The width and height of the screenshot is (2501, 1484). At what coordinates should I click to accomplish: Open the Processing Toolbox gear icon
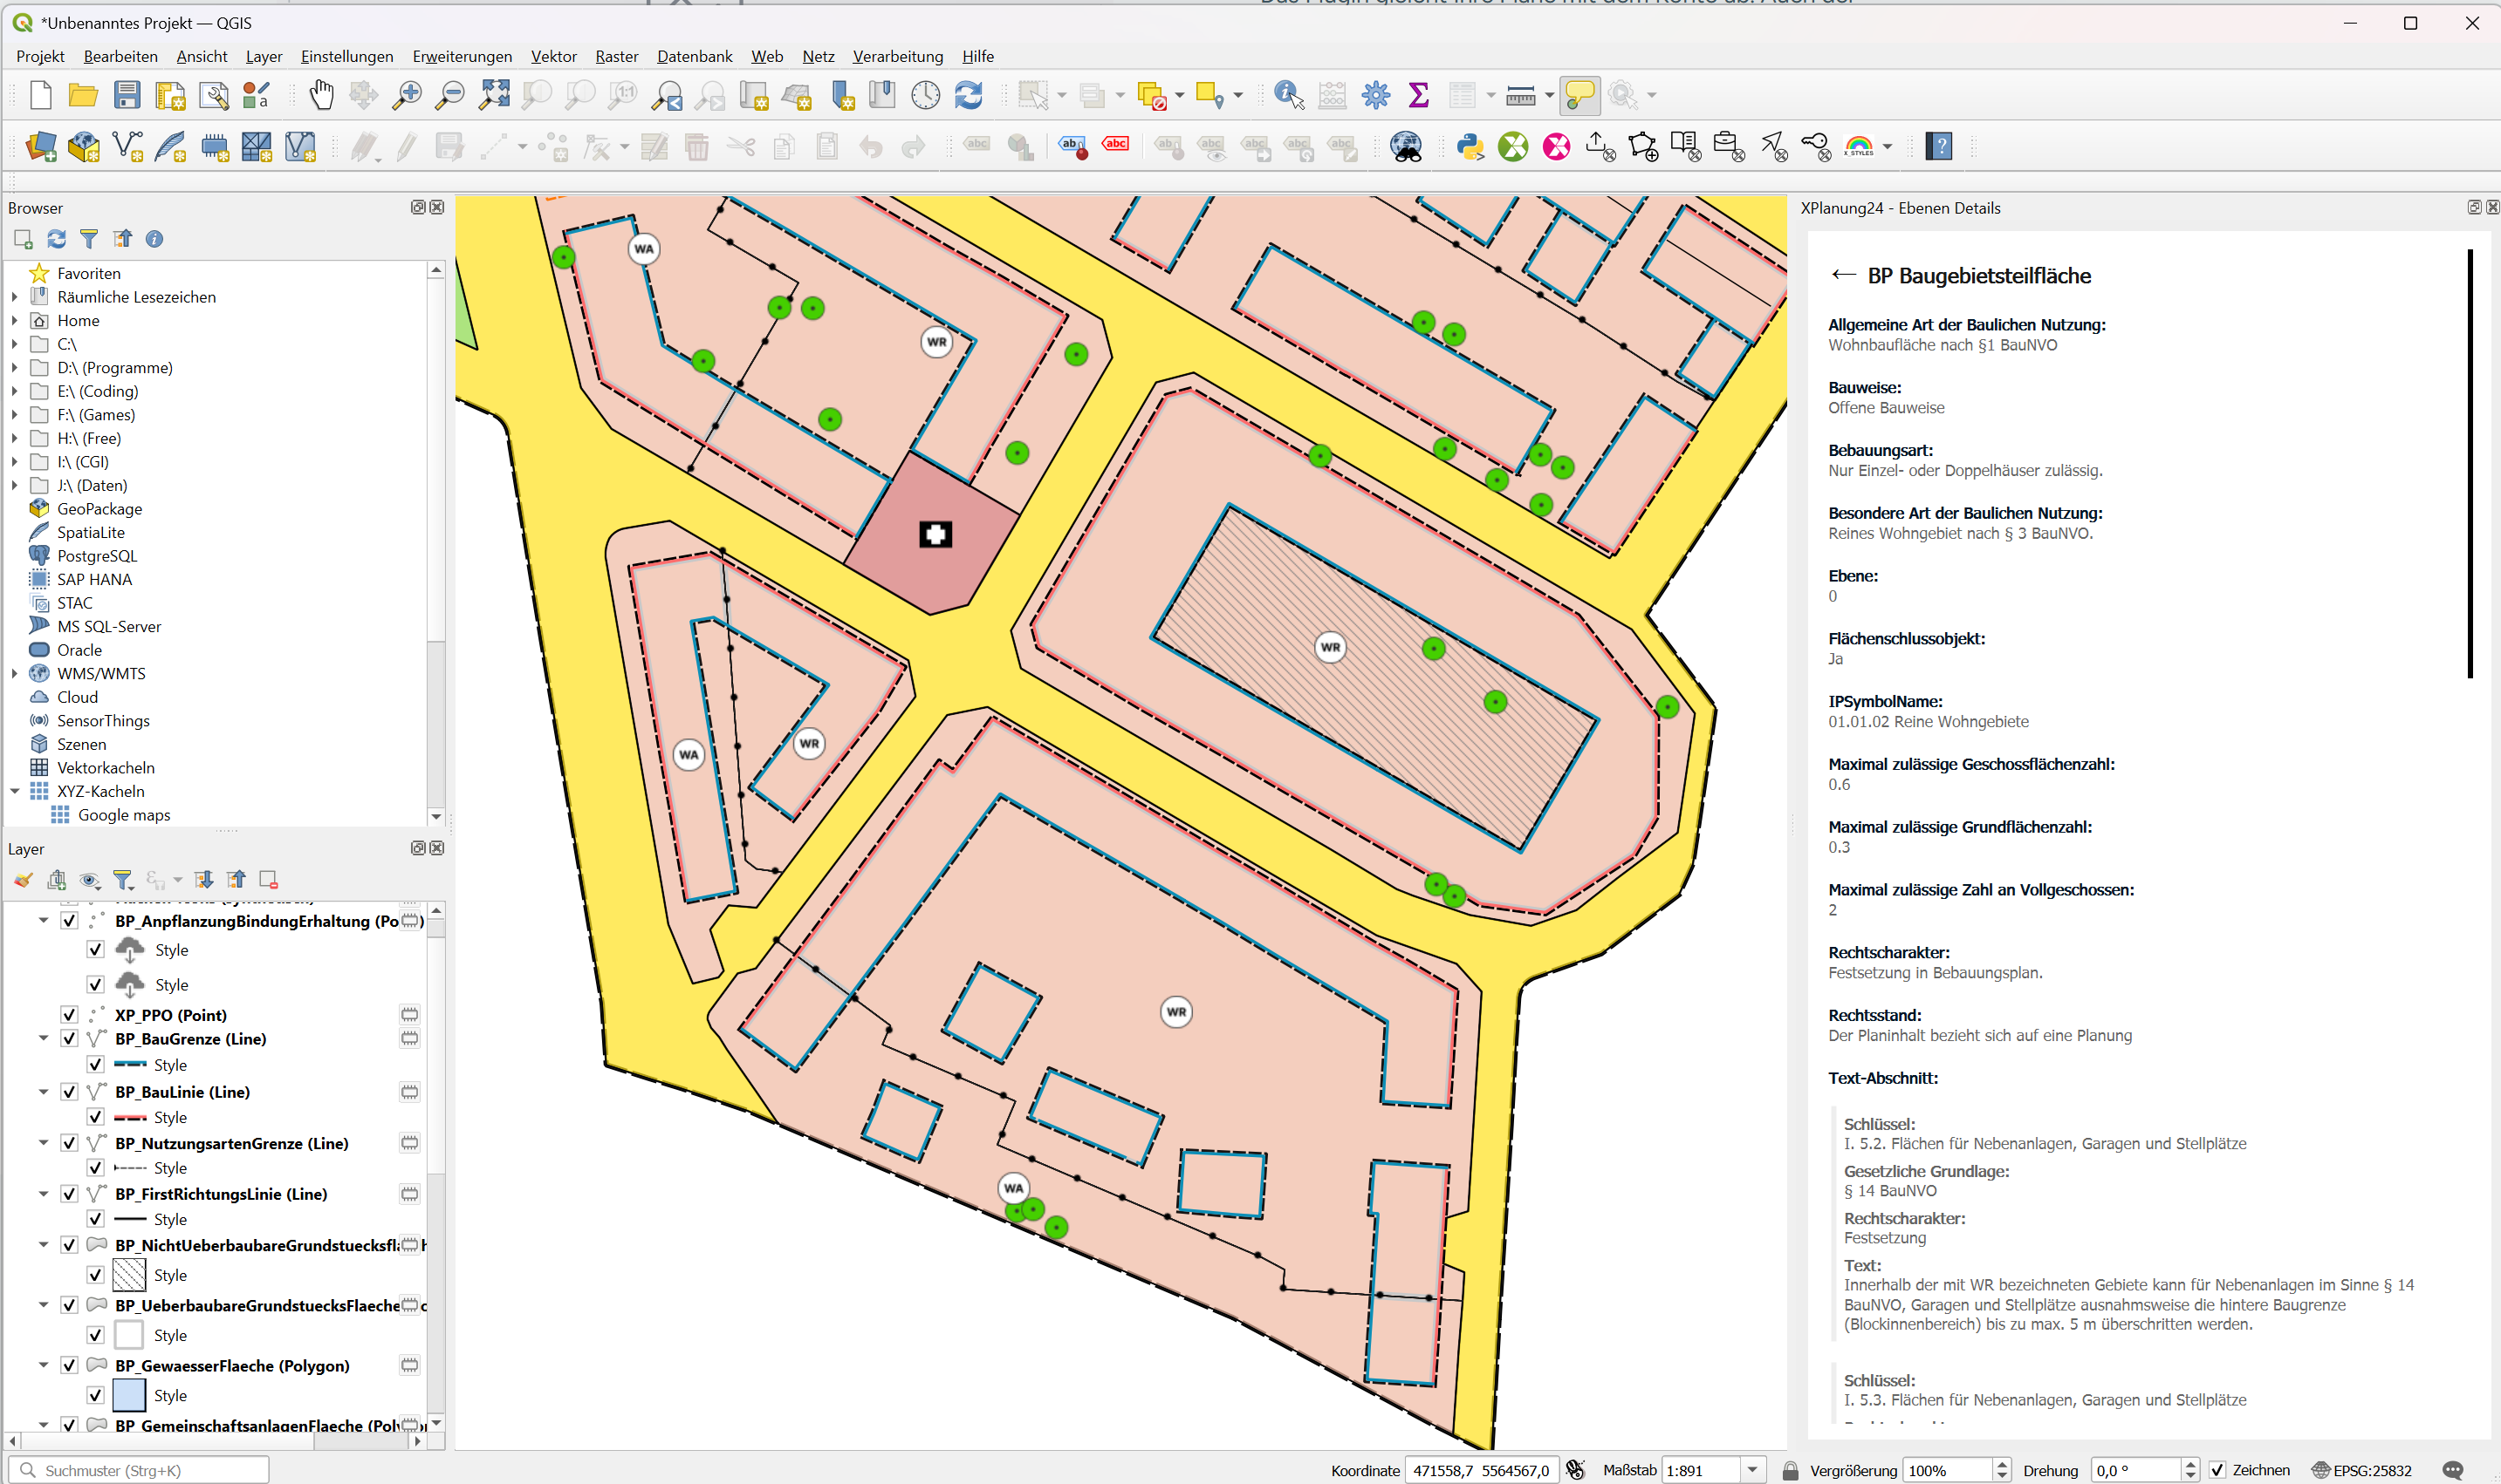click(x=1376, y=95)
